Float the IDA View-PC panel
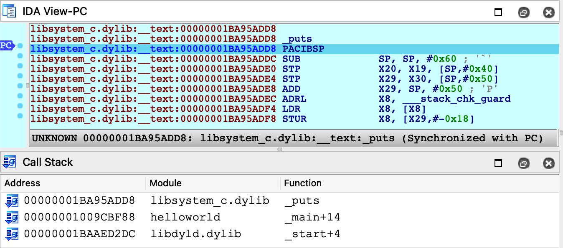 click(x=523, y=12)
